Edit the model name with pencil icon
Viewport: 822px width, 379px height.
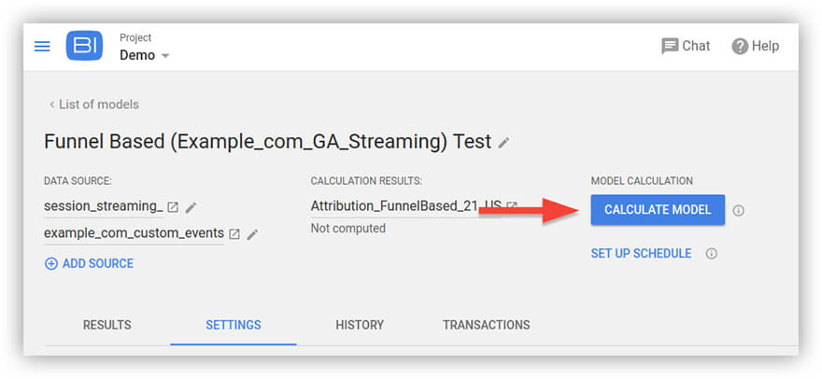click(x=504, y=143)
